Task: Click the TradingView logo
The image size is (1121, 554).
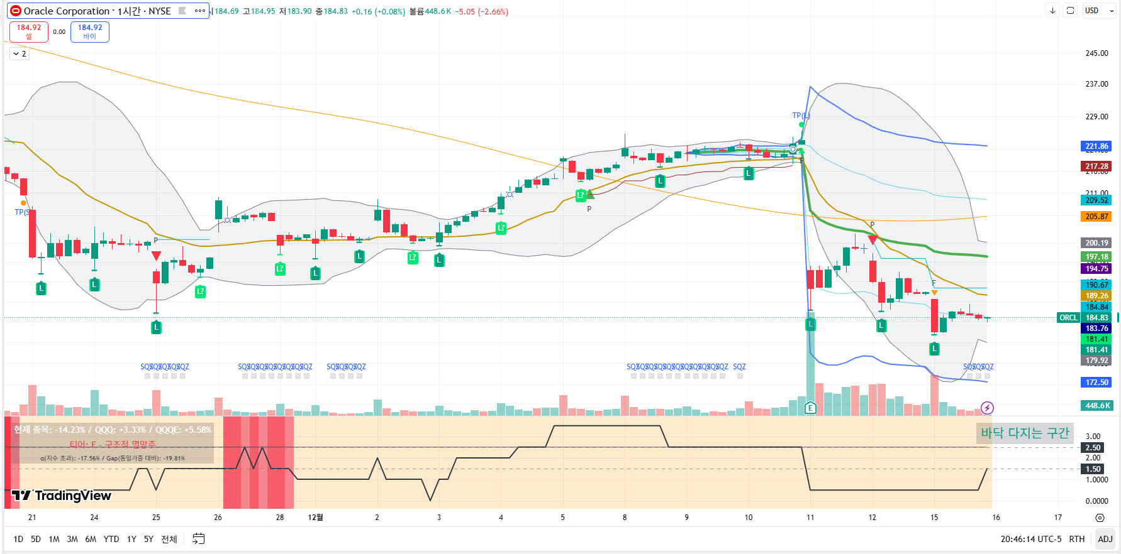Action: [x=62, y=496]
